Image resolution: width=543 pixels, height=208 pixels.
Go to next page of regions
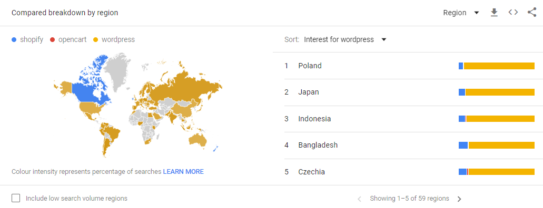tap(459, 199)
